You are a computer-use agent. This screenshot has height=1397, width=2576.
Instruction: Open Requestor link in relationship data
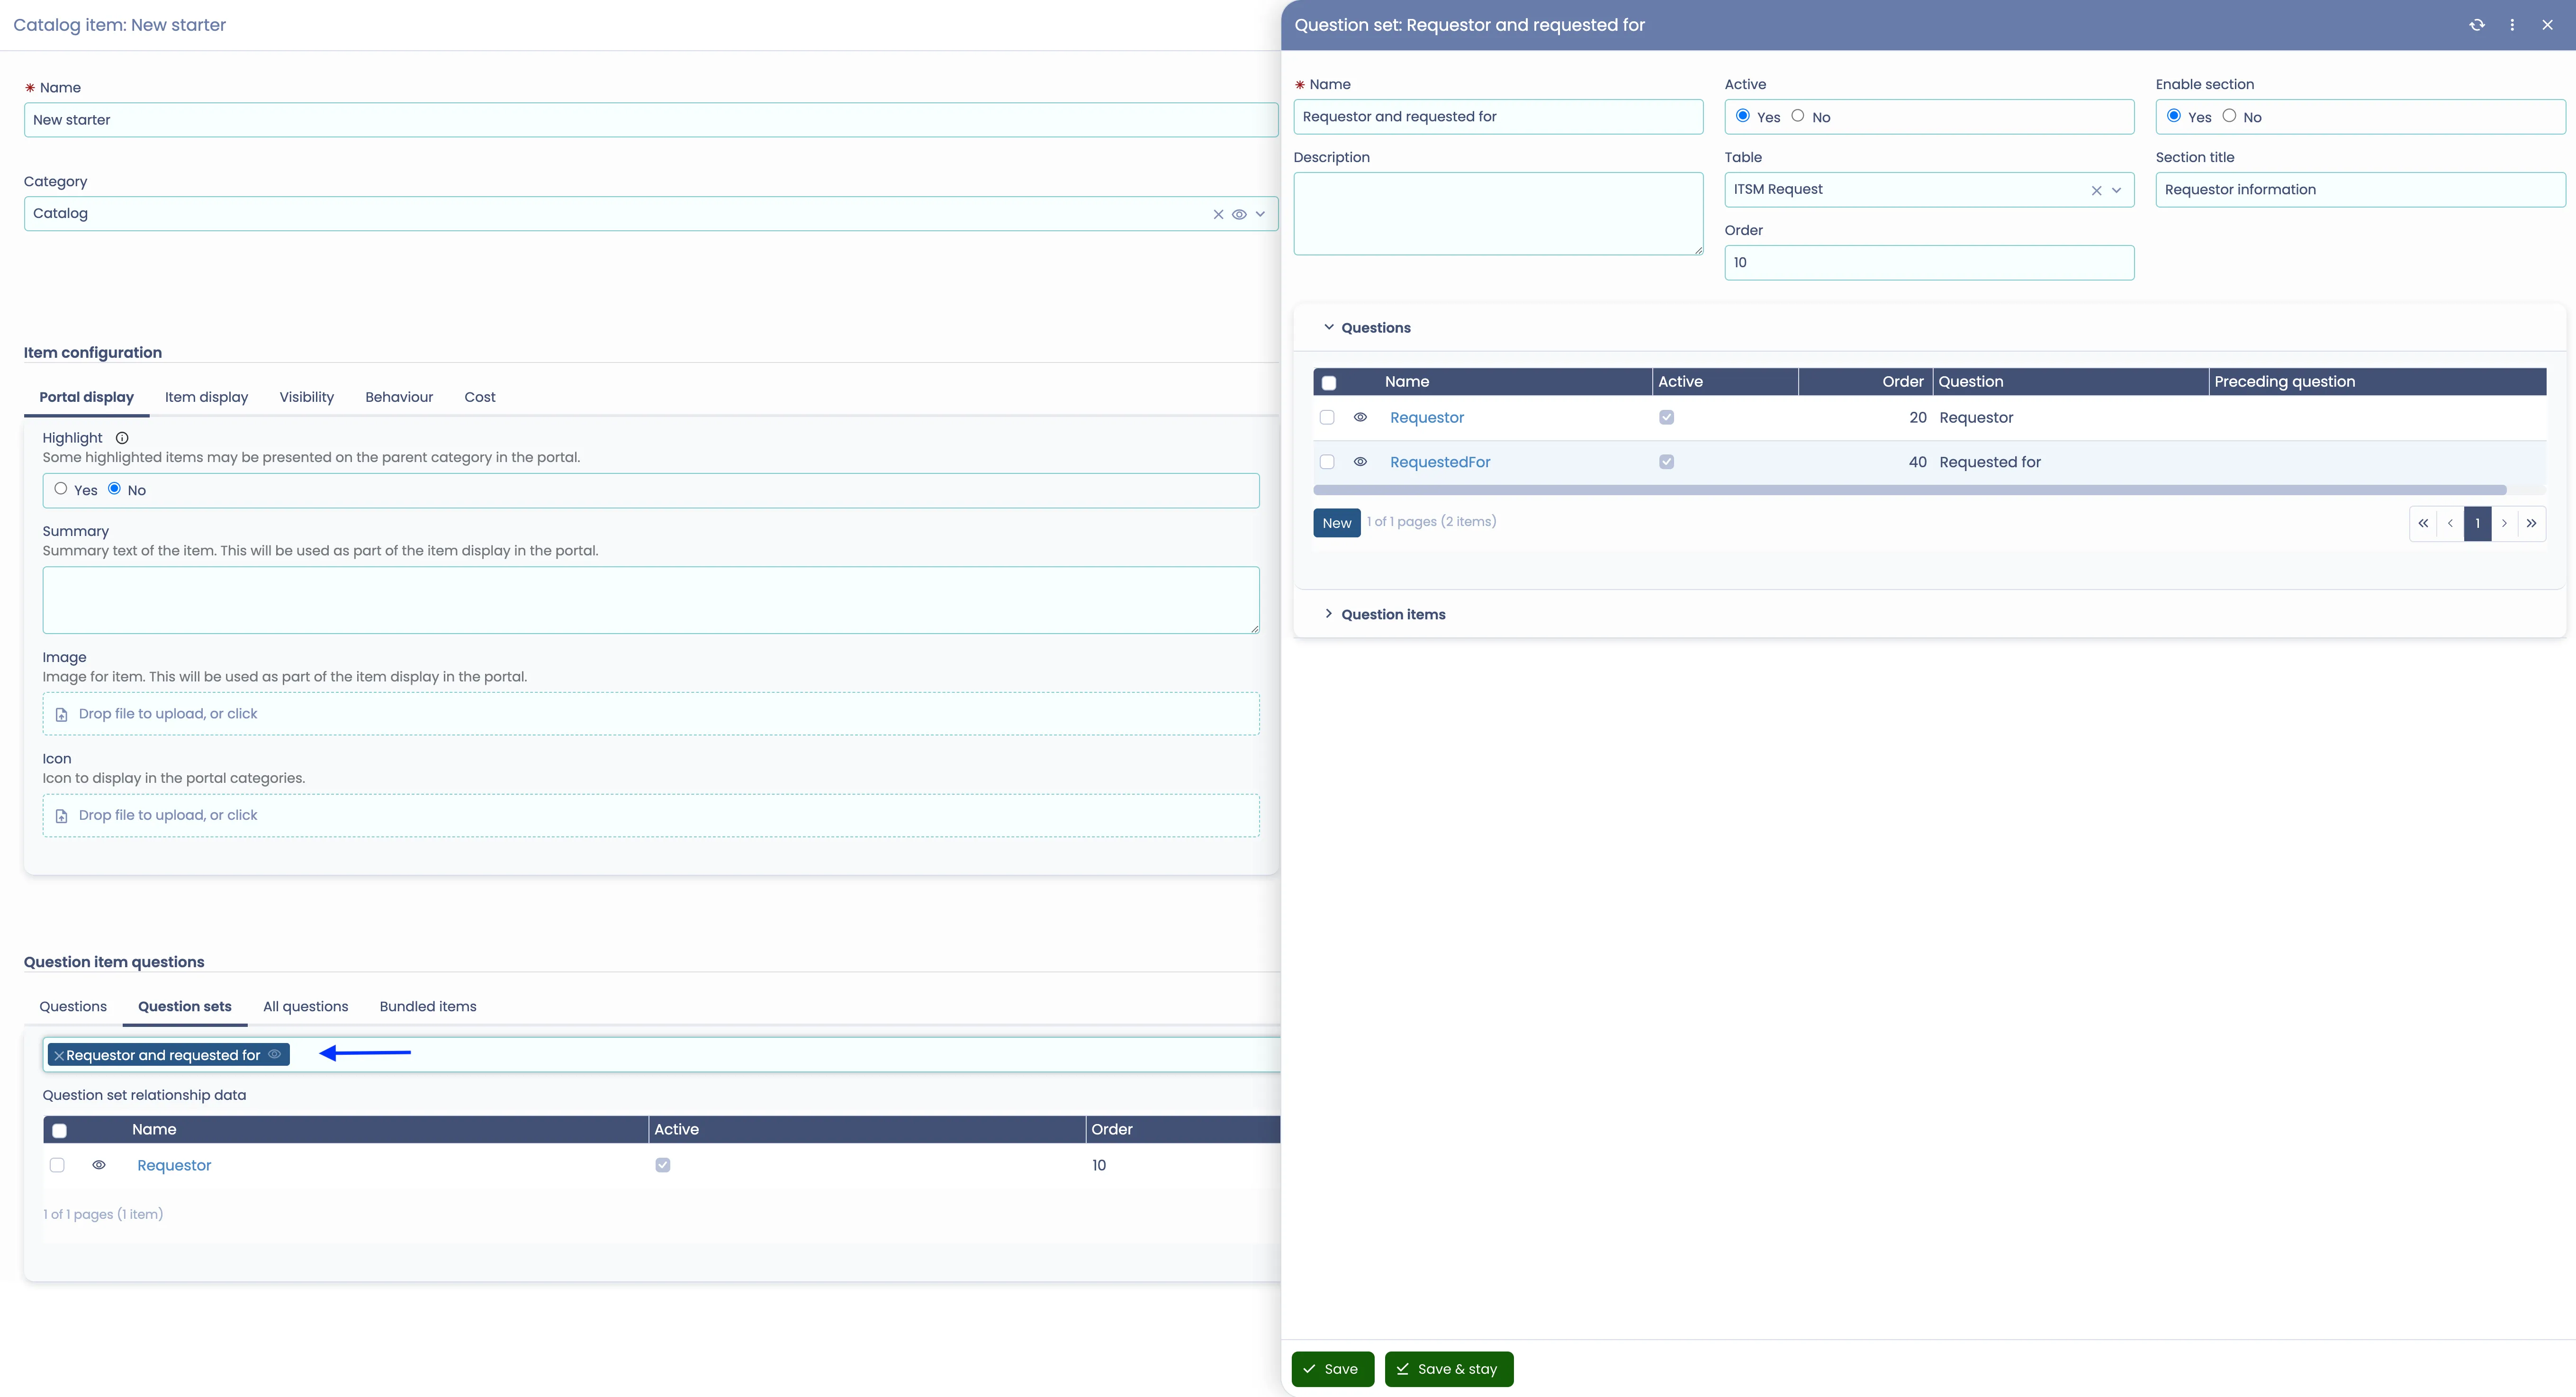tap(174, 1165)
